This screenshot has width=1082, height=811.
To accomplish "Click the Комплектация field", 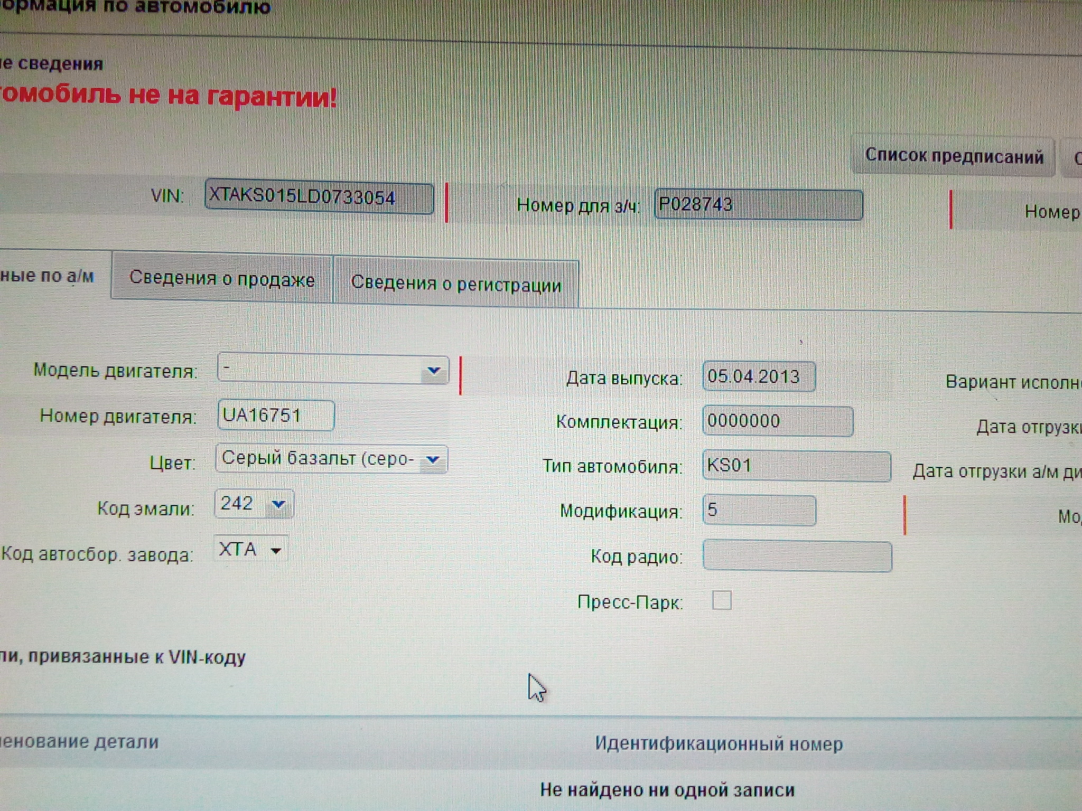I will pos(777,421).
